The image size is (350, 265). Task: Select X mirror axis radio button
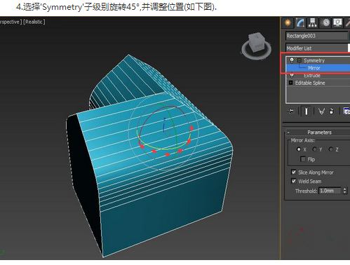299,149
